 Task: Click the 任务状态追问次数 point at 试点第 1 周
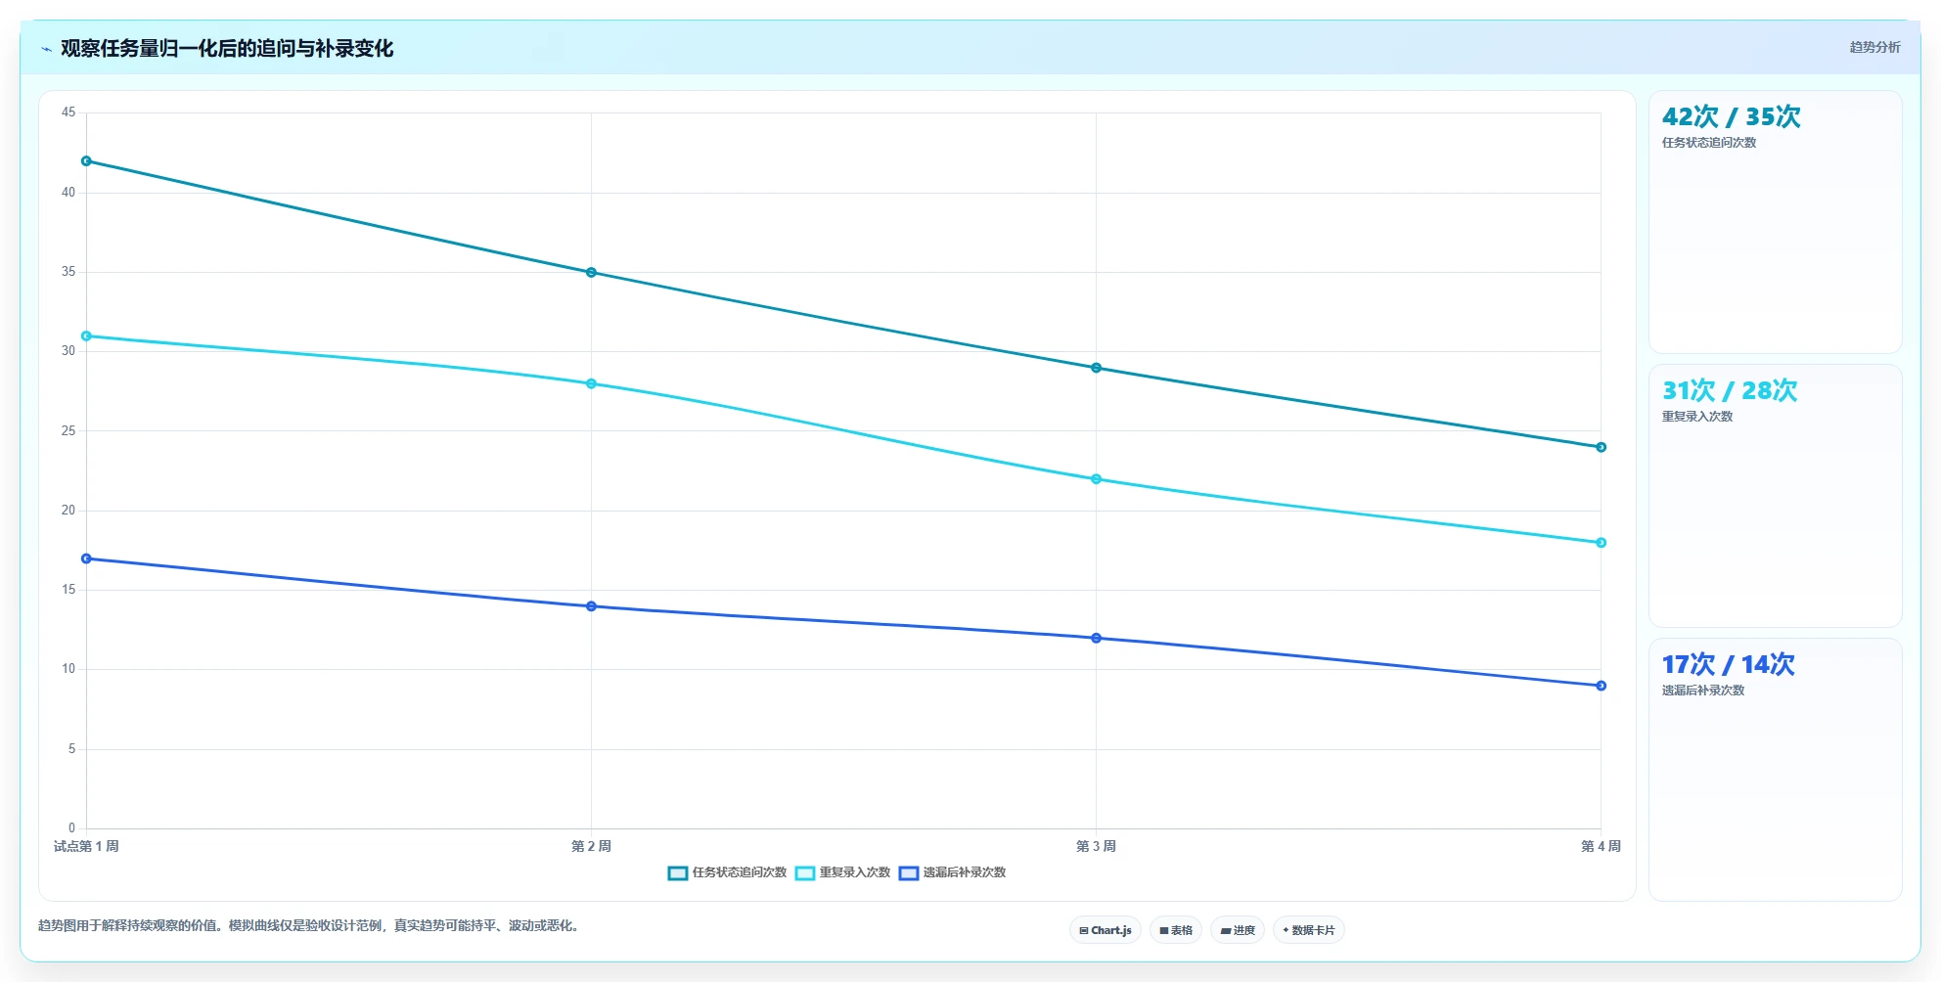pos(86,161)
